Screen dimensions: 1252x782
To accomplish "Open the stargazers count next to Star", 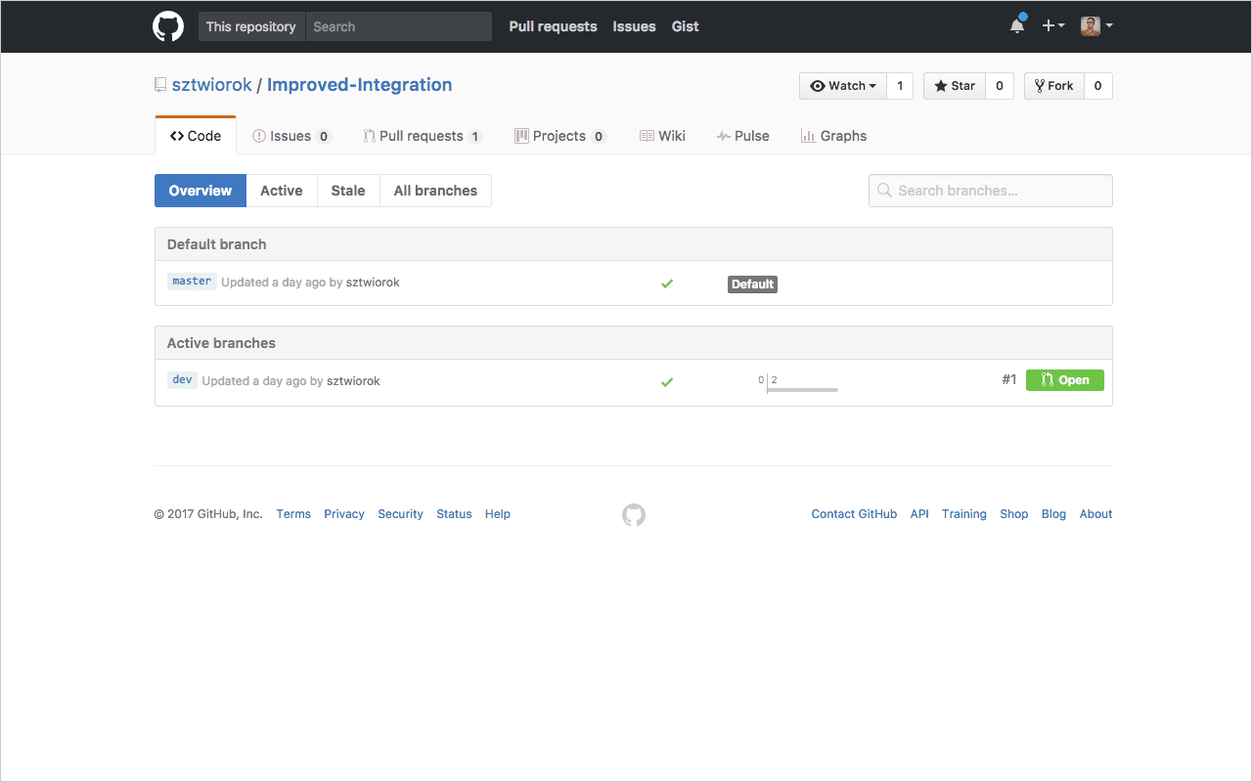I will [x=1000, y=86].
